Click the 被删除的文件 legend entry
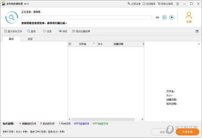This screenshot has height=138, width=202. point(28,124)
